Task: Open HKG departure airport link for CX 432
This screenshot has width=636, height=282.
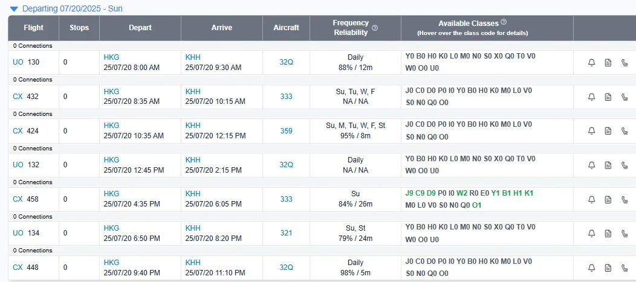Action: pyautogui.click(x=112, y=92)
